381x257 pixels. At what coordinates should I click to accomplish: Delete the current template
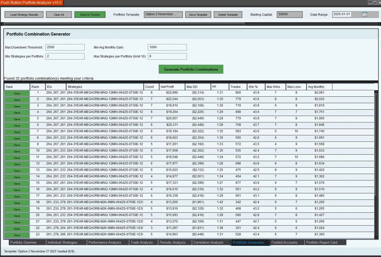[x=228, y=15]
